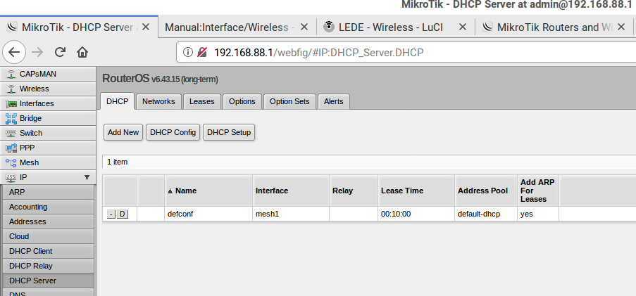Close the MikroTik Routers browser tab

click(621, 27)
